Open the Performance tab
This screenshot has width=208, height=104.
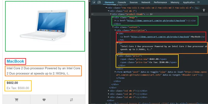coord(160,2)
